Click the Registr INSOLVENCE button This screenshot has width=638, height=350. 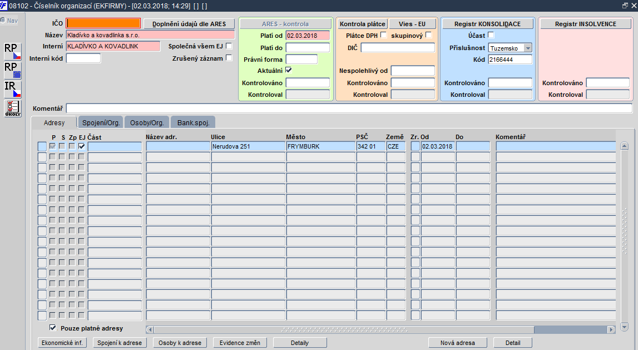tap(586, 23)
